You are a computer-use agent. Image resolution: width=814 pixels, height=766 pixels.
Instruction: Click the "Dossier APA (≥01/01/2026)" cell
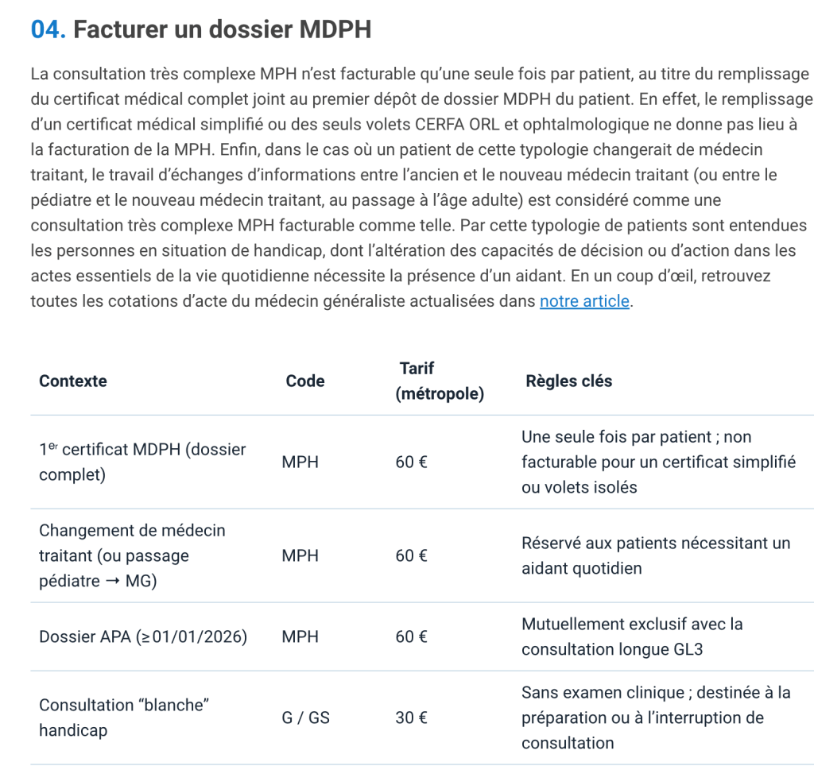[143, 637]
